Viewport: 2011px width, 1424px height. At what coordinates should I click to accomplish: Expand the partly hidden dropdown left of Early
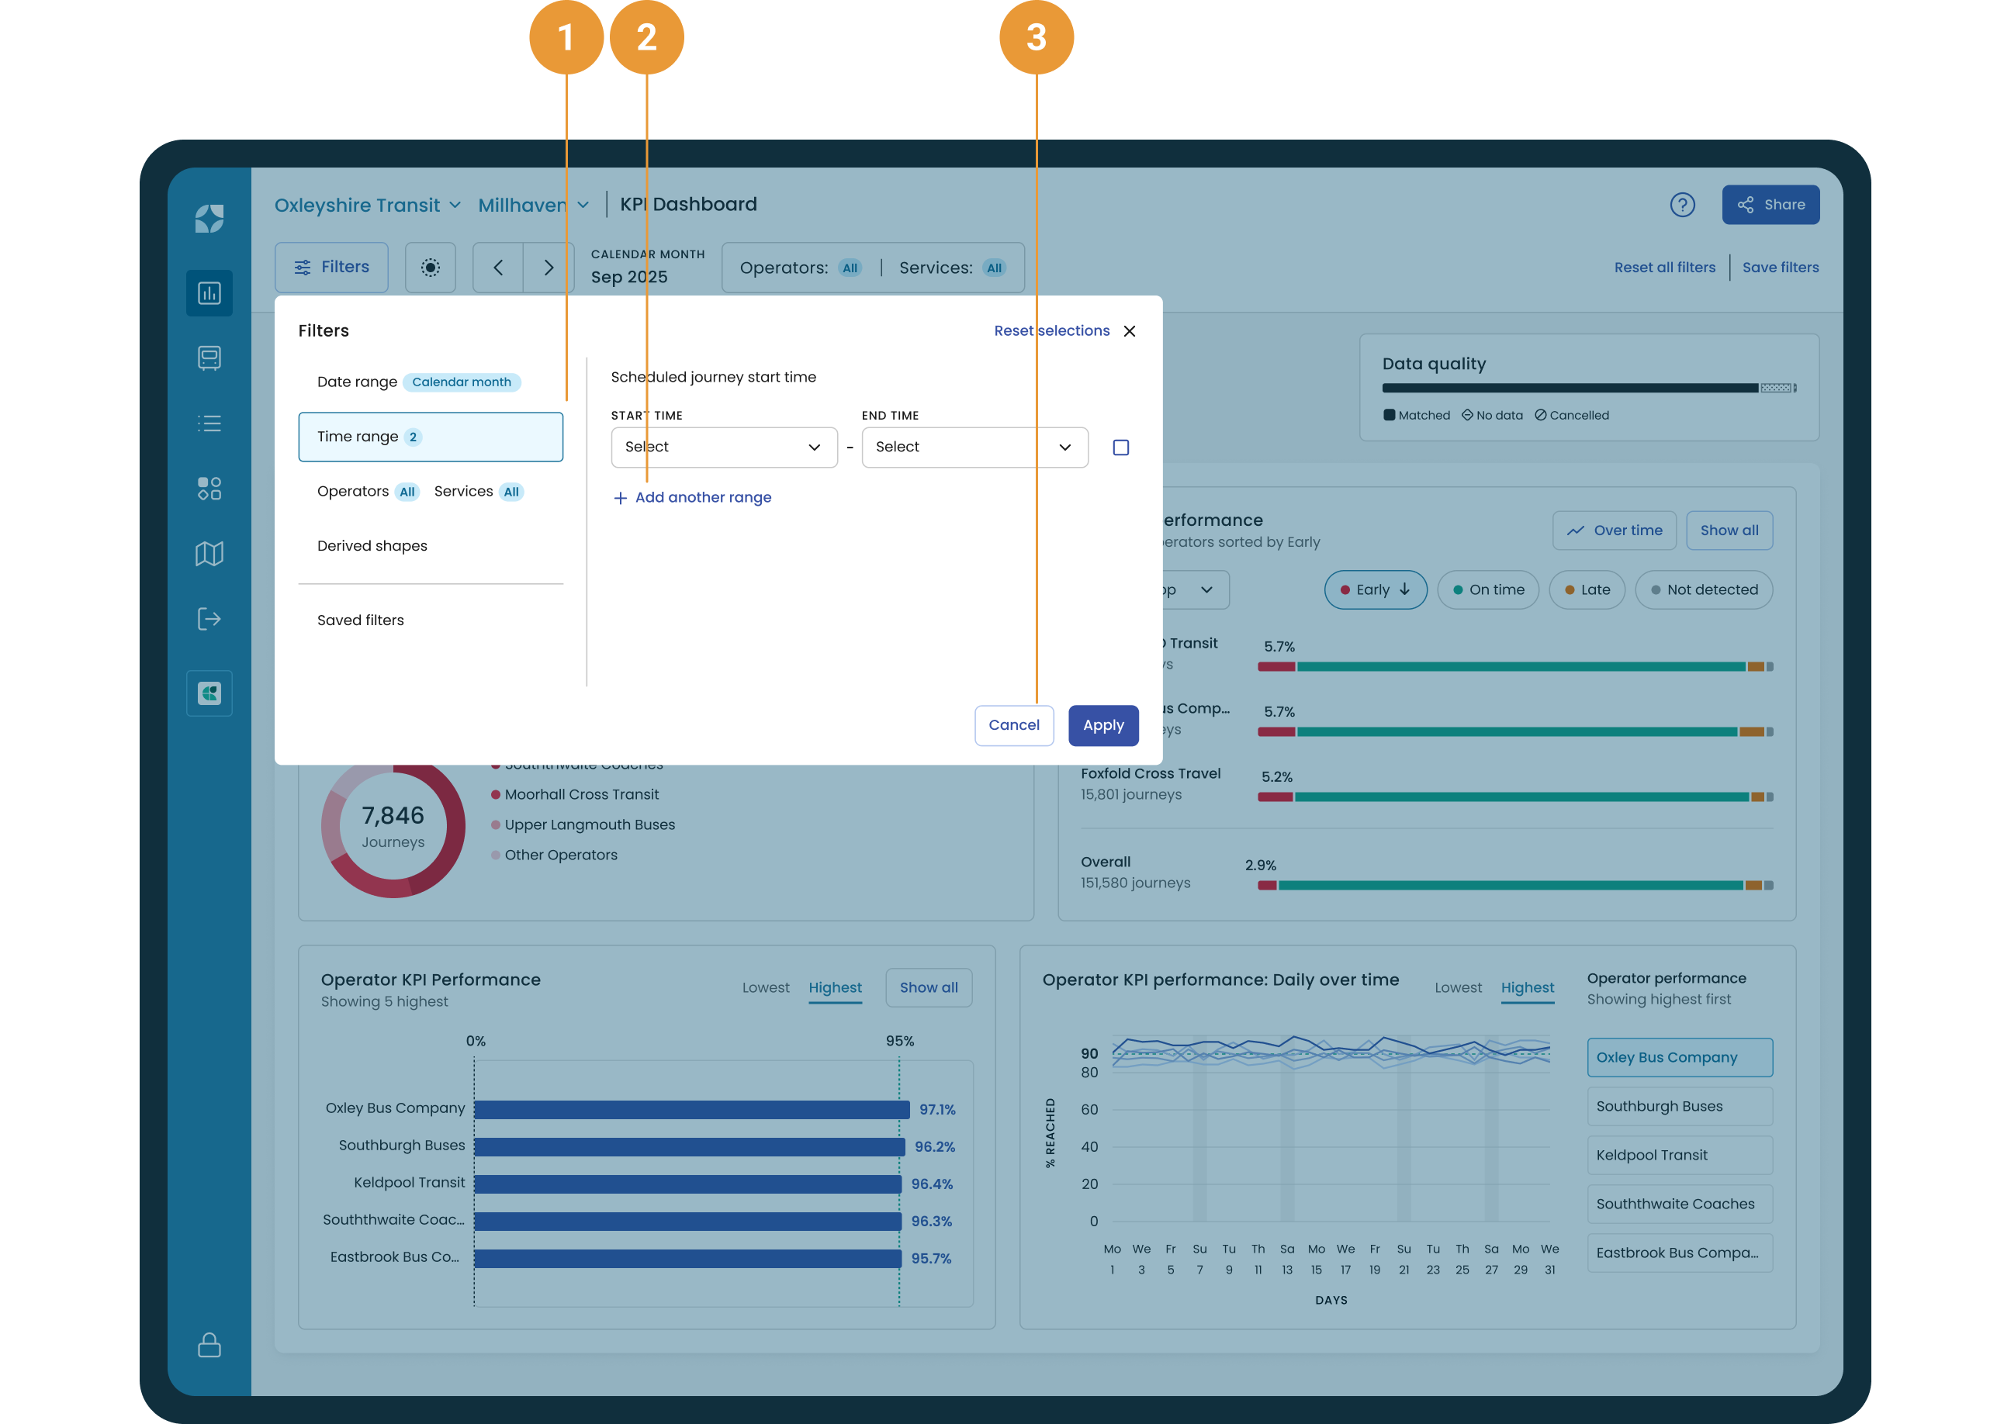(x=1196, y=590)
